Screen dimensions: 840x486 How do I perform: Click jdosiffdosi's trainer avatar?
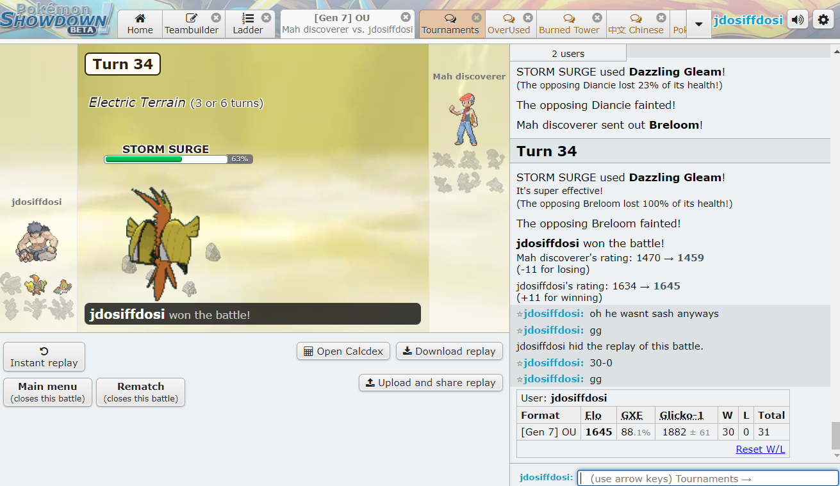pyautogui.click(x=36, y=241)
